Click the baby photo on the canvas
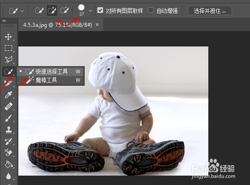The height and width of the screenshot is (185, 250). click(x=113, y=111)
